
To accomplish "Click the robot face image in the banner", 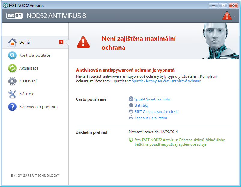I will coord(220,41).
